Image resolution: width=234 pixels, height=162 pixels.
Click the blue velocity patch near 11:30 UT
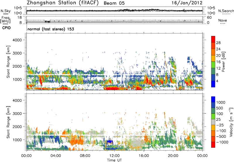pos(110,141)
